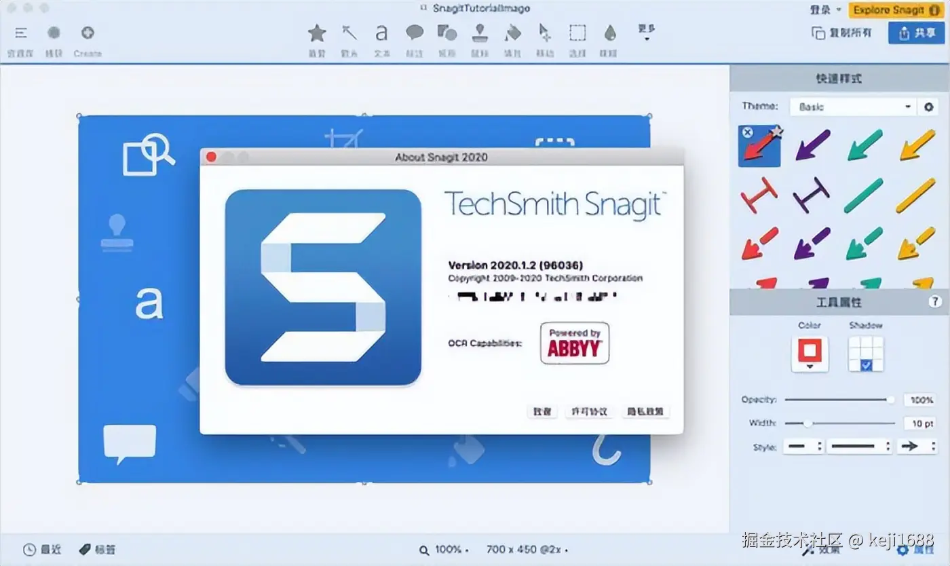The height and width of the screenshot is (566, 950).
Task: Choose the red double T-bar style
Action: click(x=759, y=195)
